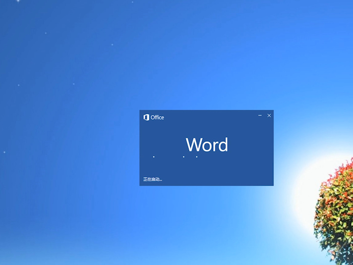The width and height of the screenshot is (353, 265).
Task: Click the large Word title text
Action: click(x=207, y=145)
